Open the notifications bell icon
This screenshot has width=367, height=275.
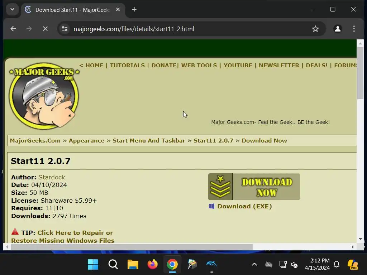pos(337,265)
